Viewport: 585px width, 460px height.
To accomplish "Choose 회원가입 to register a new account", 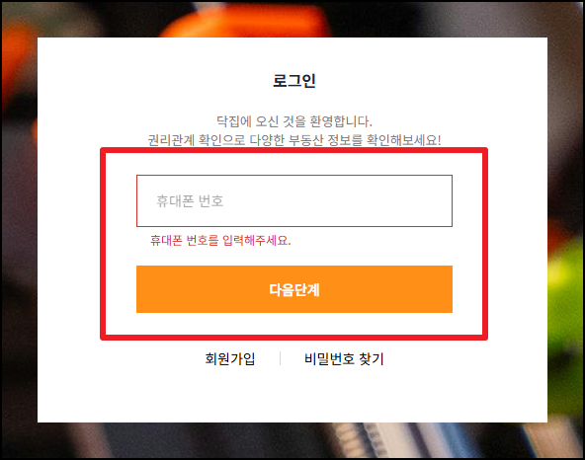I will click(x=230, y=359).
